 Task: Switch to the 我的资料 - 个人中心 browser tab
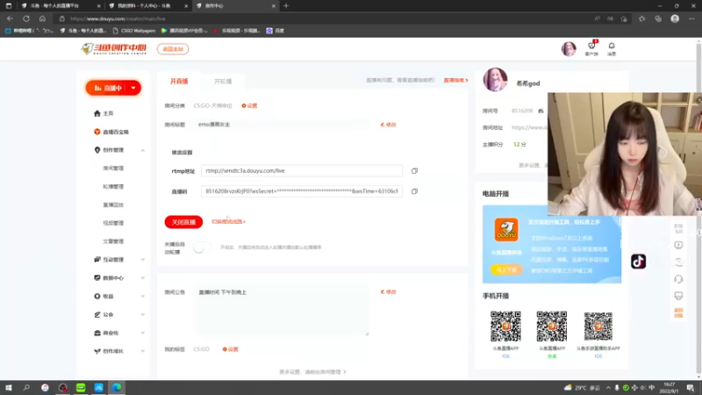(x=147, y=6)
